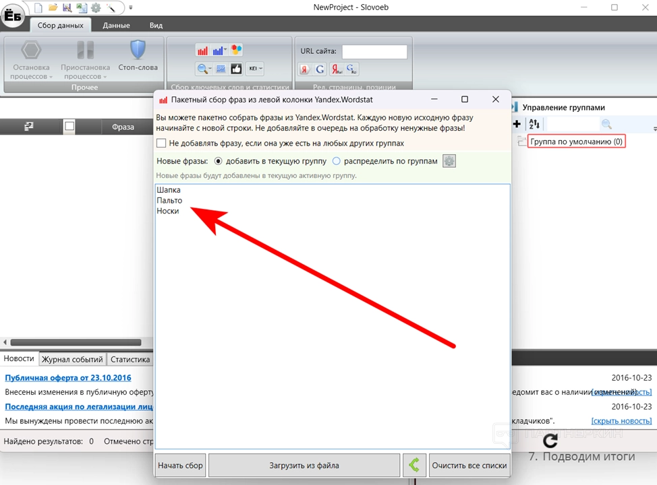Maximize the Пакетный сбор фраз dialog
The width and height of the screenshot is (657, 485).
click(x=465, y=99)
